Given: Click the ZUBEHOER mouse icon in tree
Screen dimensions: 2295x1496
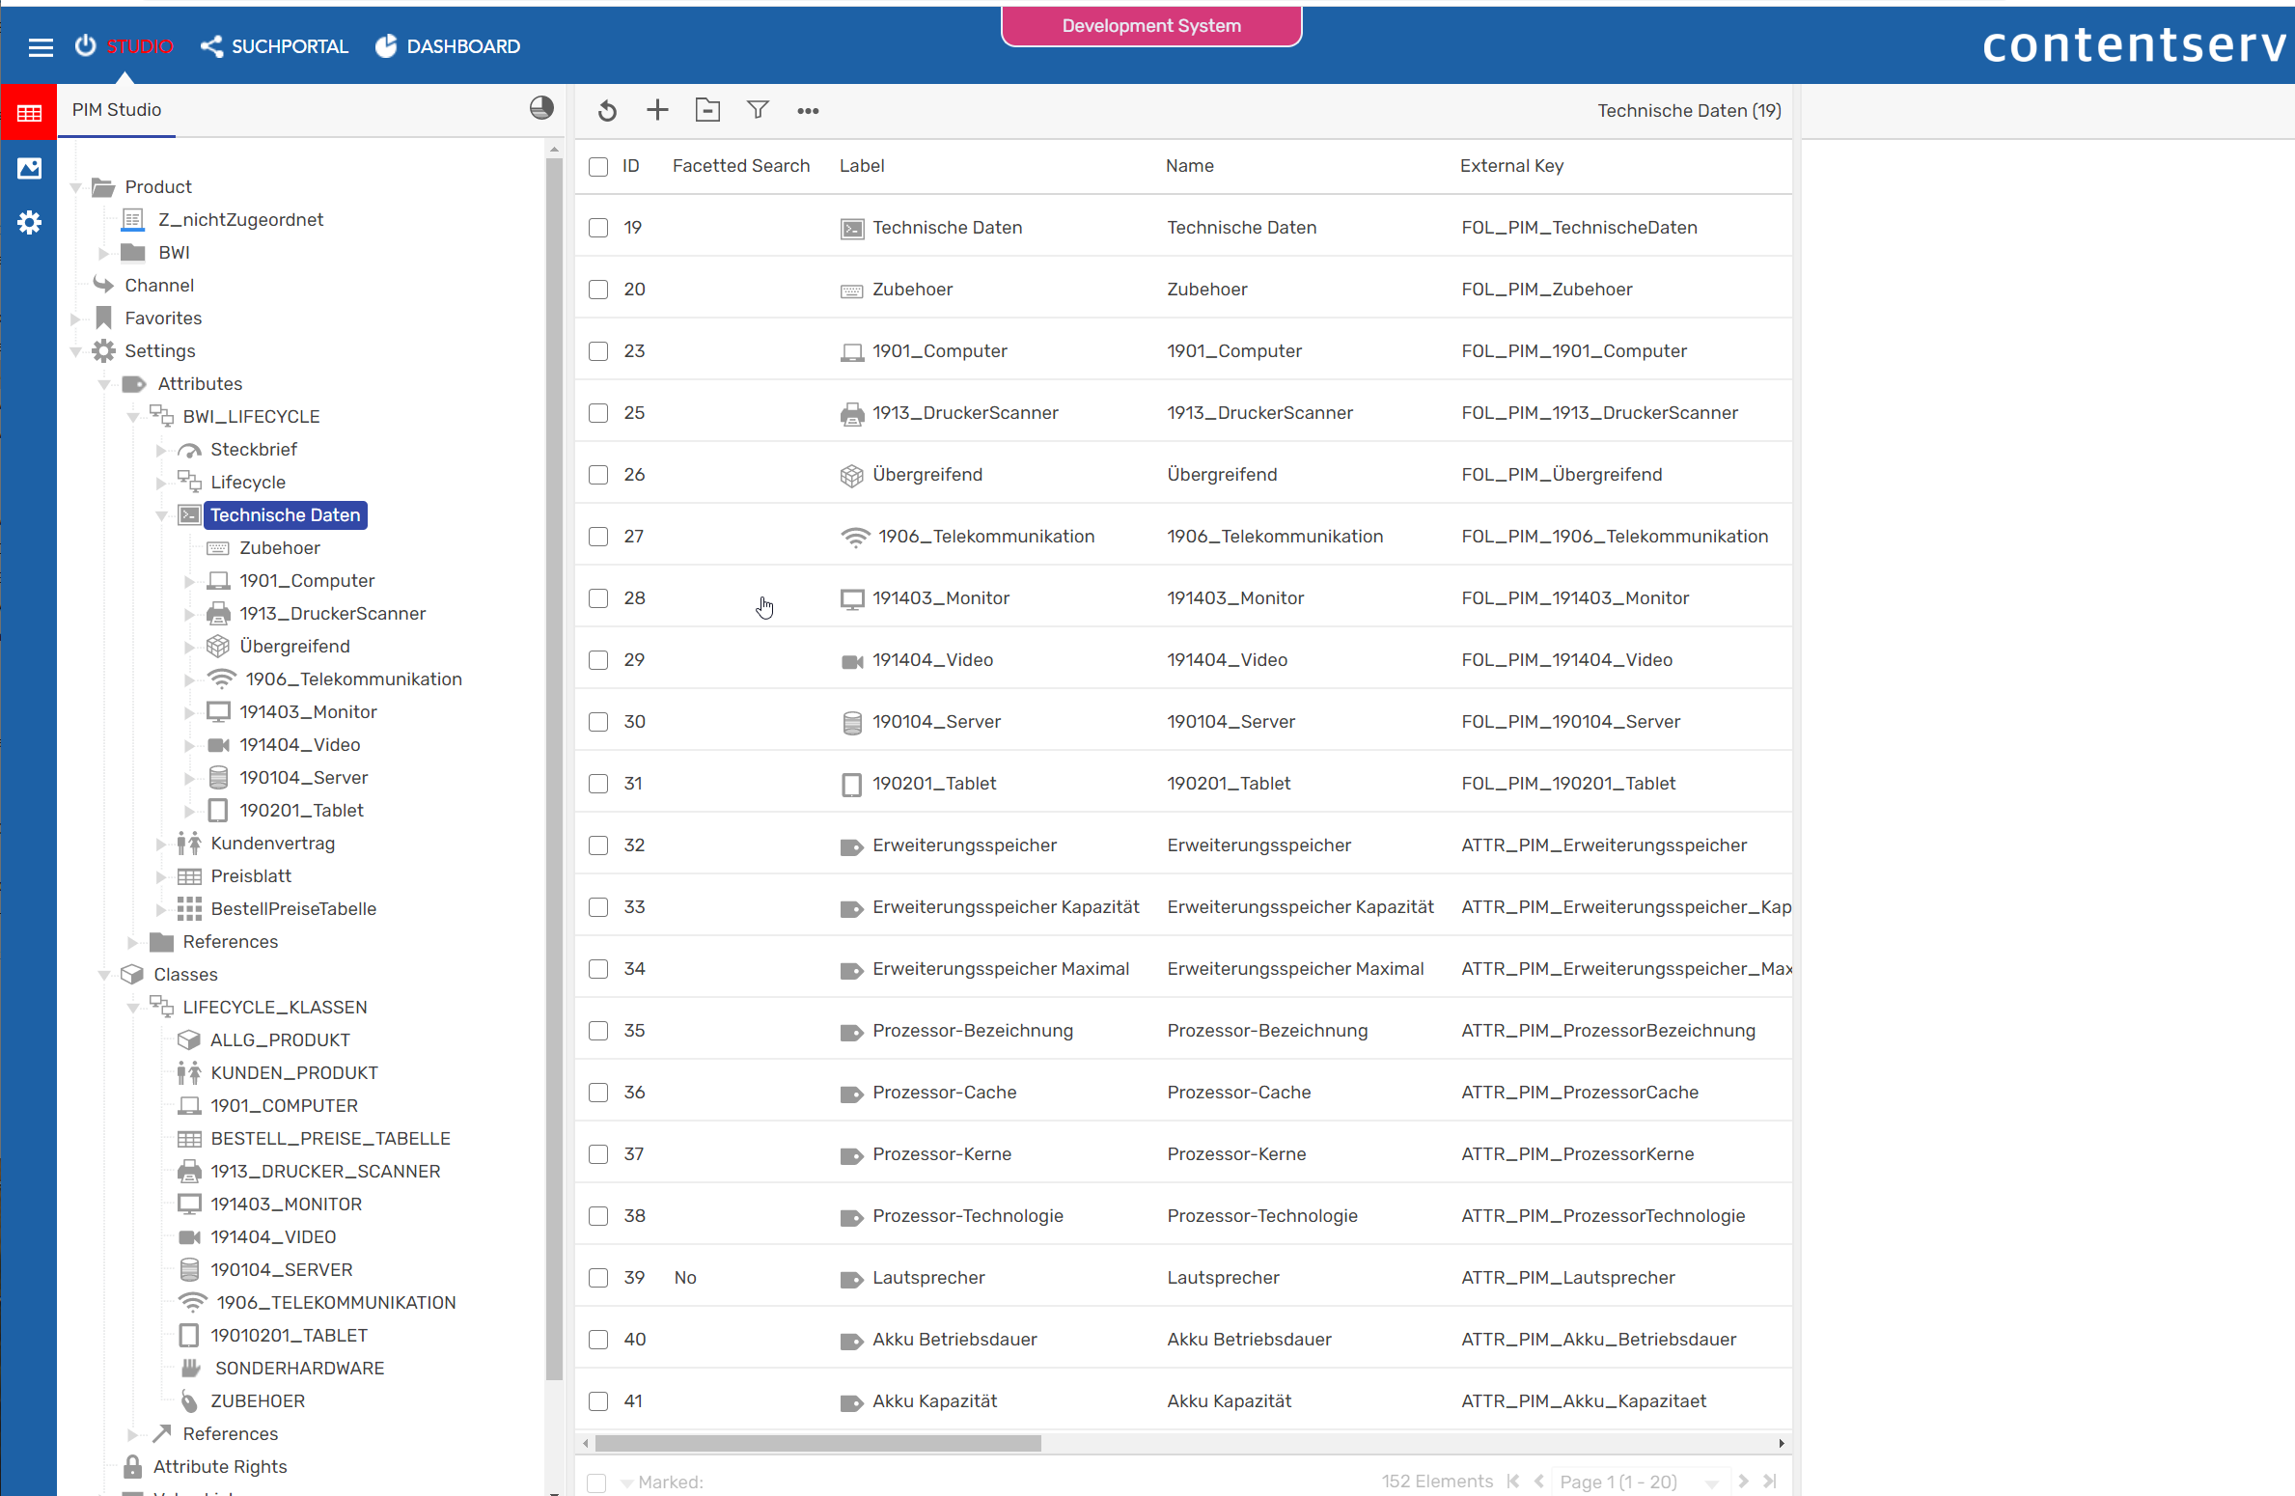Looking at the screenshot, I should tap(190, 1401).
